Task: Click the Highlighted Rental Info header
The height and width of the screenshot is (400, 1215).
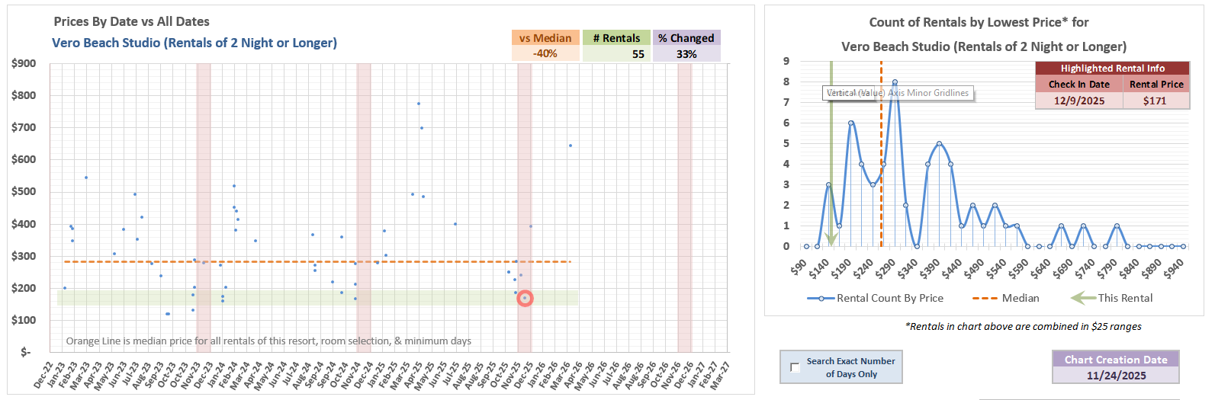Action: [x=1112, y=69]
